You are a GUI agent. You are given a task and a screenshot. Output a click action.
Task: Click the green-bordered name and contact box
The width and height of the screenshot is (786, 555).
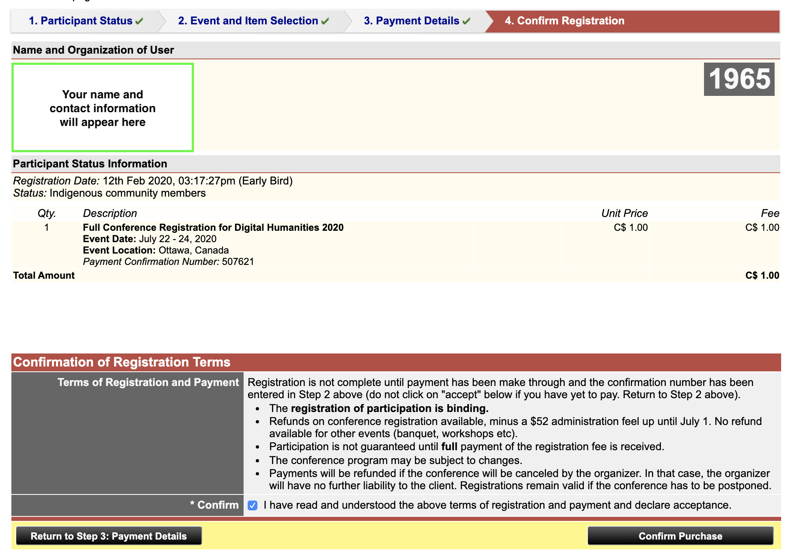[x=103, y=108]
